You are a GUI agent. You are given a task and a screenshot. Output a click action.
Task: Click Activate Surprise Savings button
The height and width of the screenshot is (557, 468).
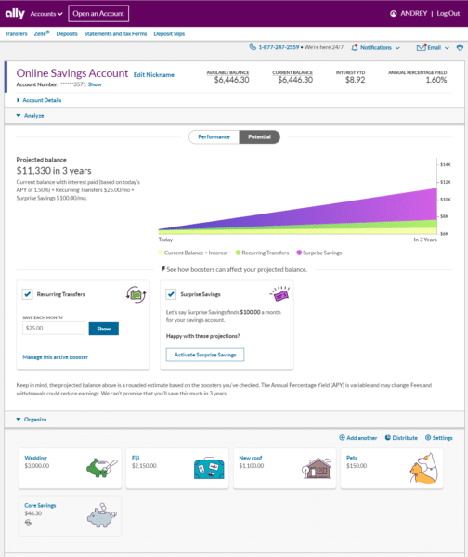pyautogui.click(x=205, y=355)
